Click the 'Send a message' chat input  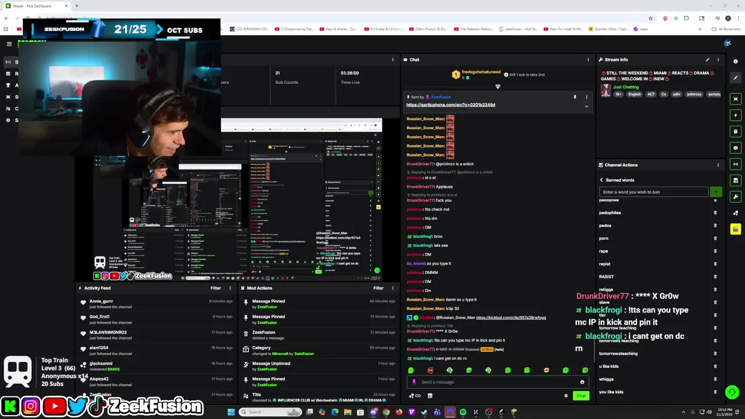[498, 382]
